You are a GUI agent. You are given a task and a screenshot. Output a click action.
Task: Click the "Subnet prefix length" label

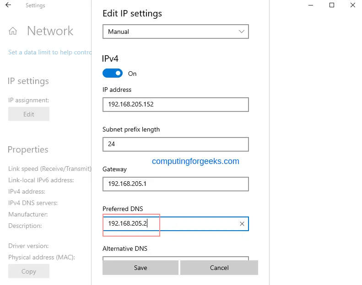[x=131, y=129]
